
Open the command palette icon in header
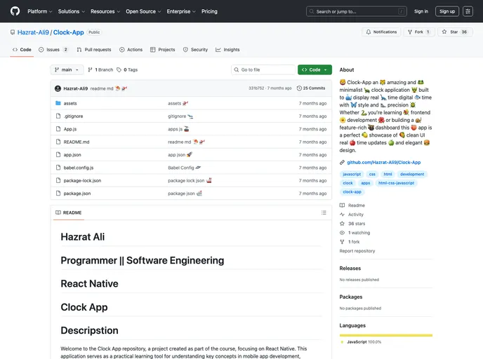(468, 11)
